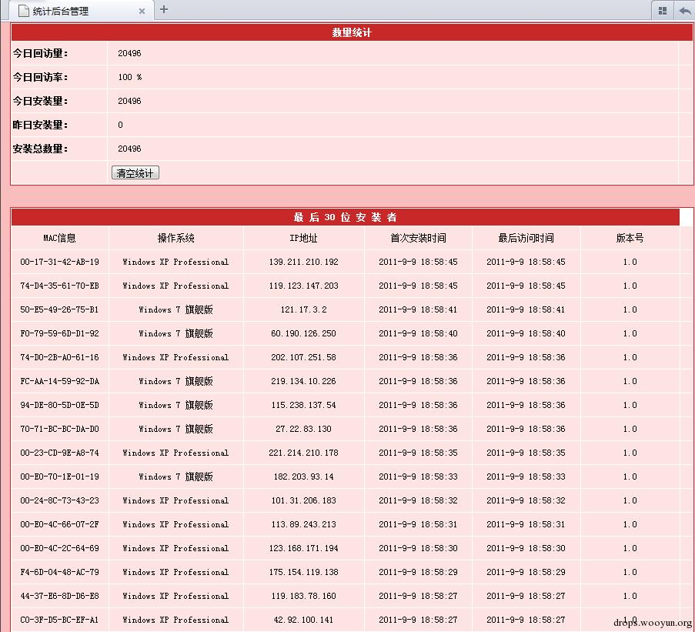Click IP address 115.238.137.54
This screenshot has width=695, height=632.
303,405
